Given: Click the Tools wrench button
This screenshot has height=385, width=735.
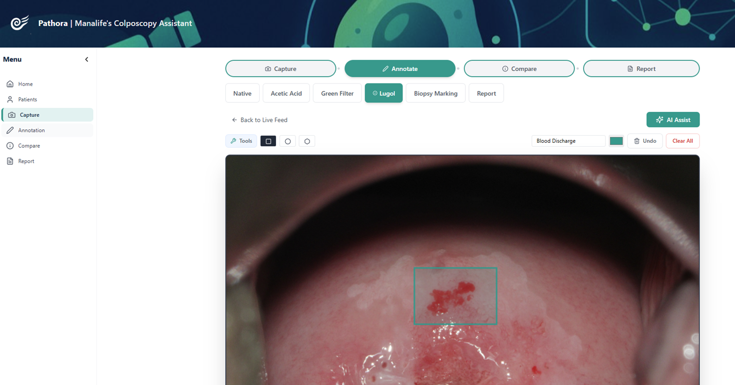Looking at the screenshot, I should coord(241,141).
